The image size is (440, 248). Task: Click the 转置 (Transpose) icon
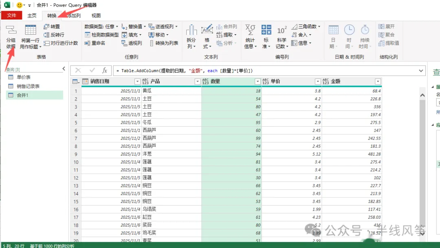coord(46,26)
